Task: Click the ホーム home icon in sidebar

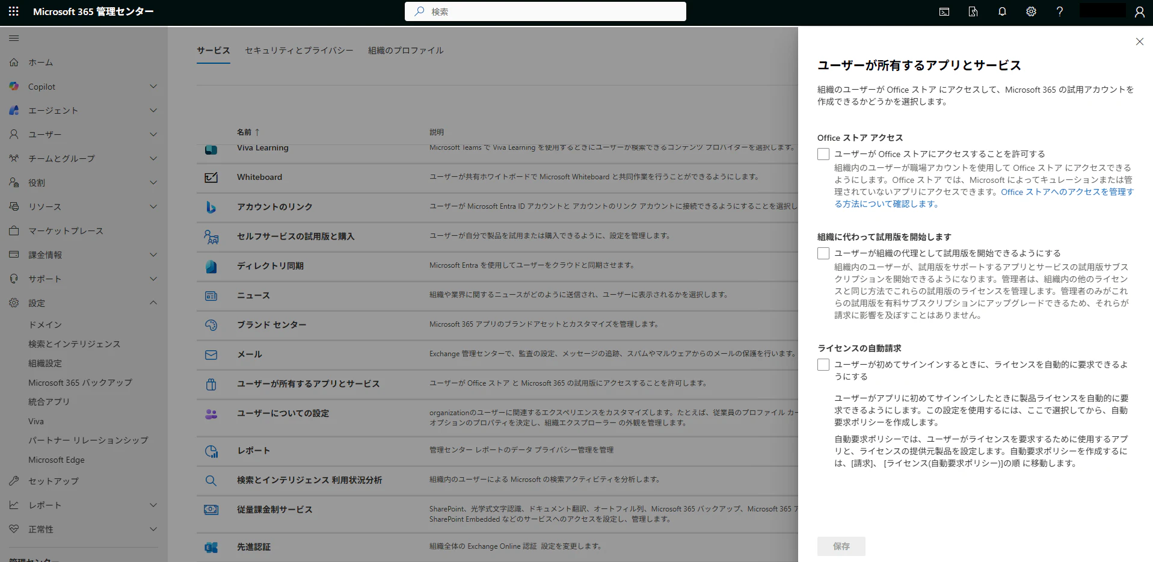Action: pos(13,62)
